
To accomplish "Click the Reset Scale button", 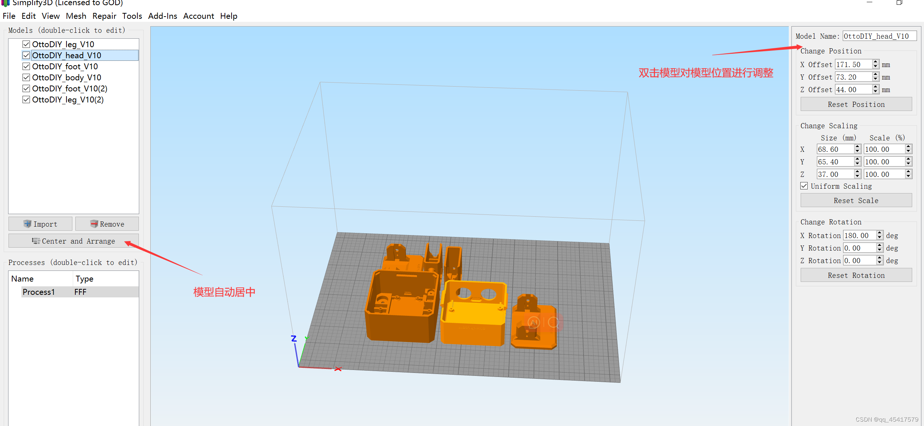I will click(x=856, y=200).
